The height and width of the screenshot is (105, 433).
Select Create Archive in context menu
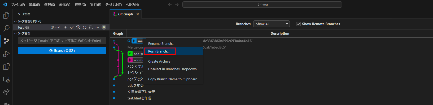[x=173, y=61]
